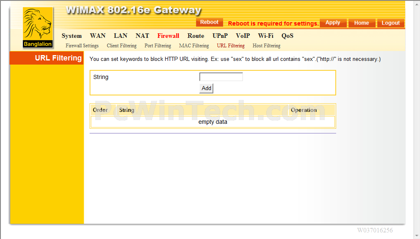420x239 pixels.
Task: Open the WAN menu
Action: (x=98, y=36)
